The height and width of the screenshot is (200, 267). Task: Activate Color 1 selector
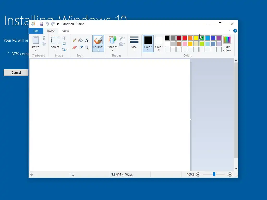[148, 44]
